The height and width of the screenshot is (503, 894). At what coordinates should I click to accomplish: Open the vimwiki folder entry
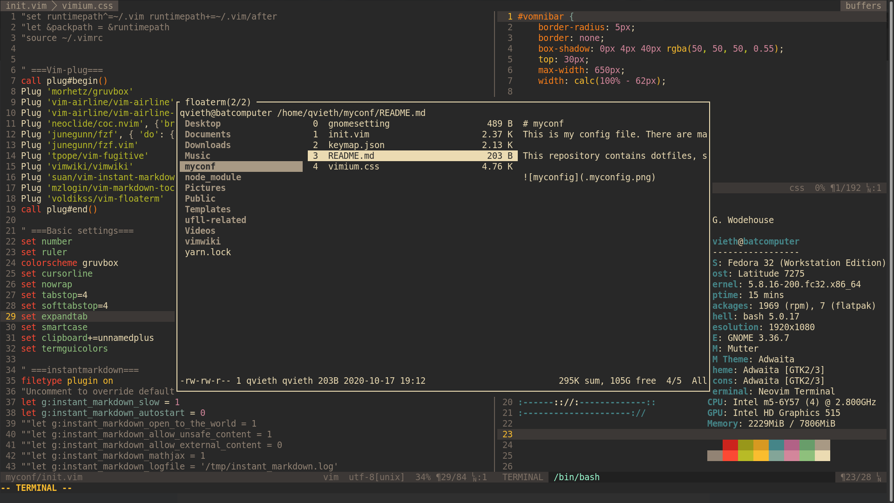click(x=203, y=241)
